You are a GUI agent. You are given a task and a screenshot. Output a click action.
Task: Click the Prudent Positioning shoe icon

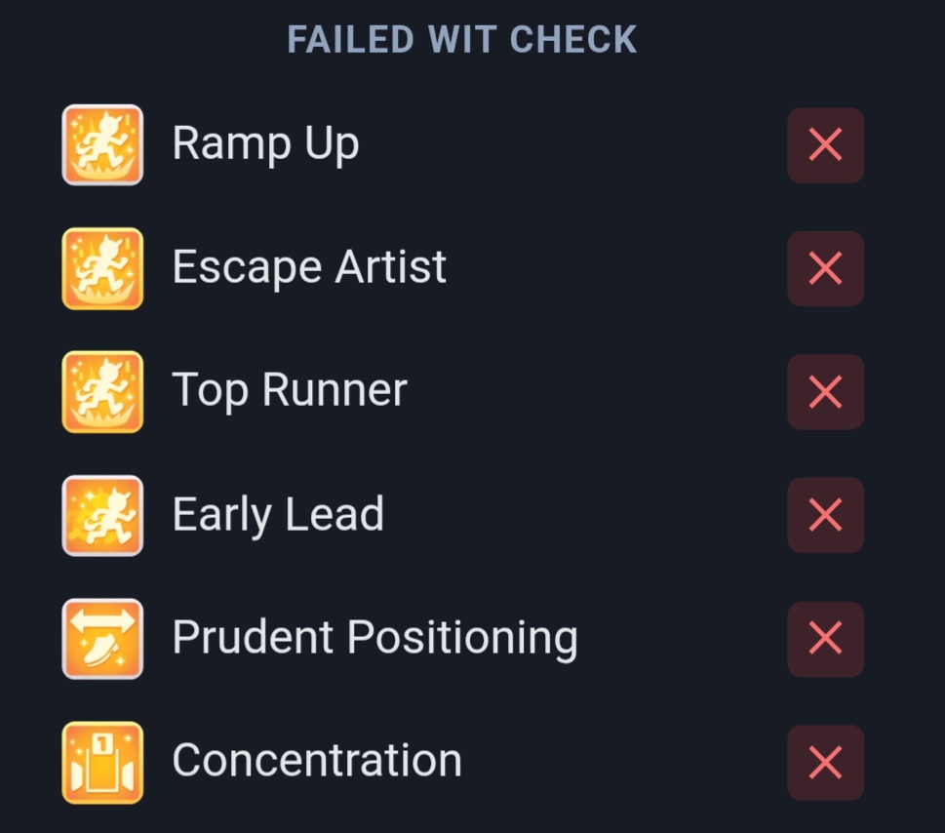tap(102, 639)
